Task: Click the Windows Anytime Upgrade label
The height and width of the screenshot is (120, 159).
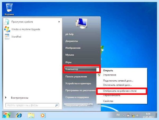Action: coord(26,29)
